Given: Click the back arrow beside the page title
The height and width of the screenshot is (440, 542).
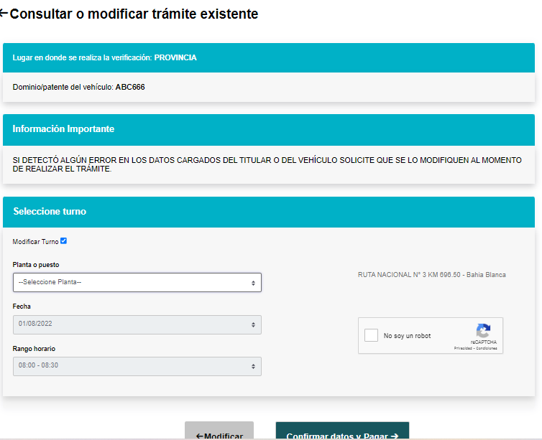Looking at the screenshot, I should pyautogui.click(x=4, y=14).
